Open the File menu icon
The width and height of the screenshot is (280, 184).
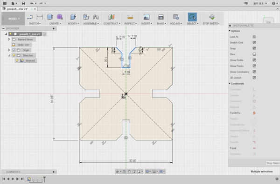pos(13,3)
